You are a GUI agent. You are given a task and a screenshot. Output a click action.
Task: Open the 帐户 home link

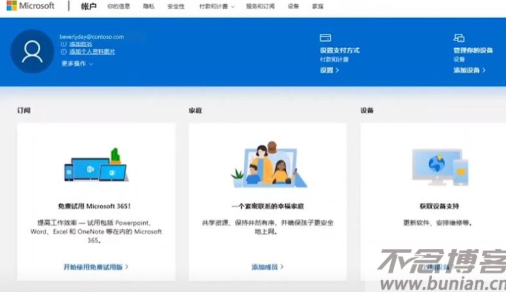pyautogui.click(x=88, y=6)
